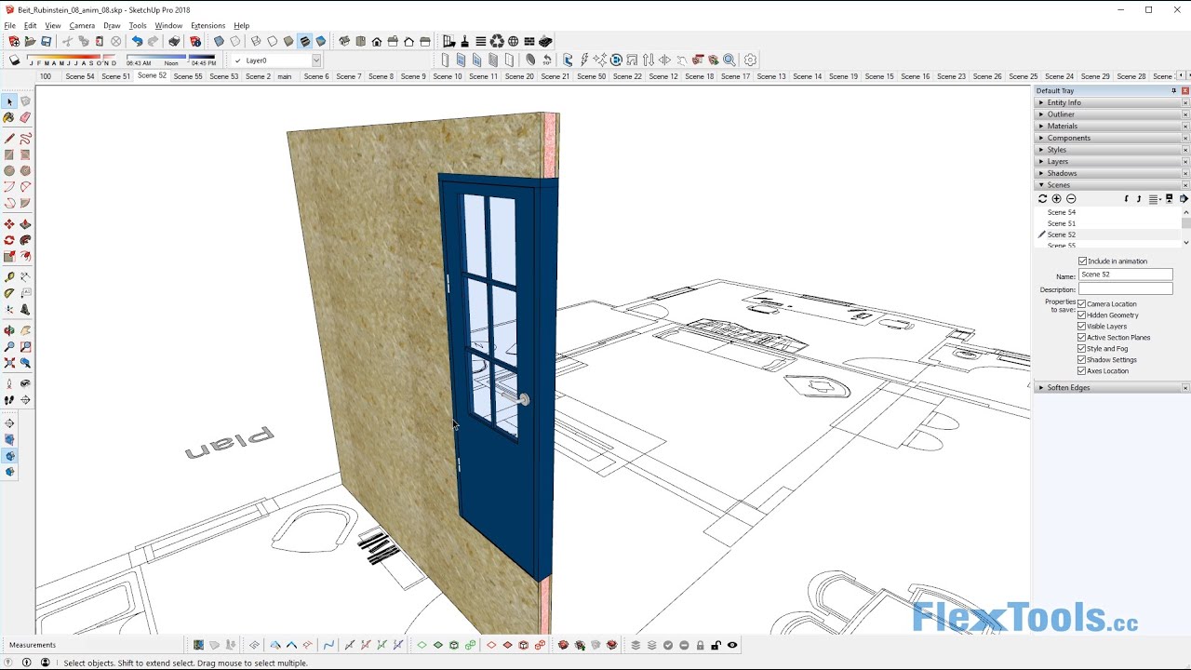The height and width of the screenshot is (670, 1191).
Task: Add a new scene with plus icon
Action: (1056, 198)
